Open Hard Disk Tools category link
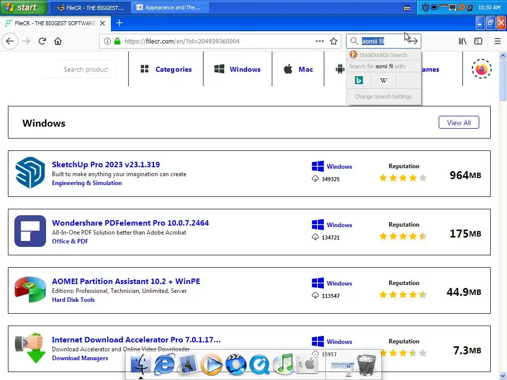The width and height of the screenshot is (507, 380). (x=73, y=300)
